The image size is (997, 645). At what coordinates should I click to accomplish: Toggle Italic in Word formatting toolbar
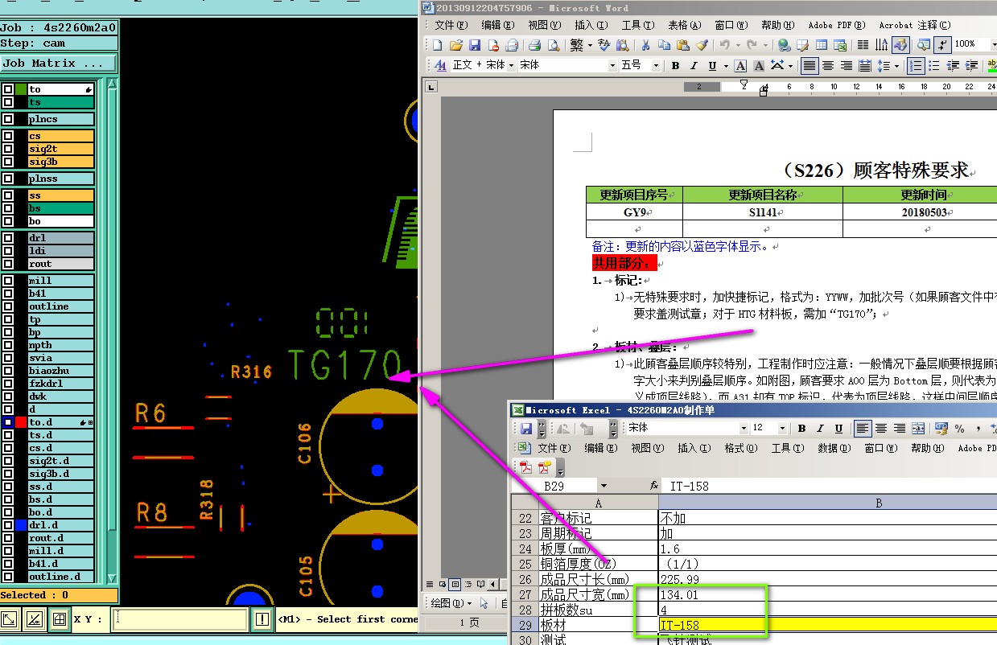click(694, 65)
